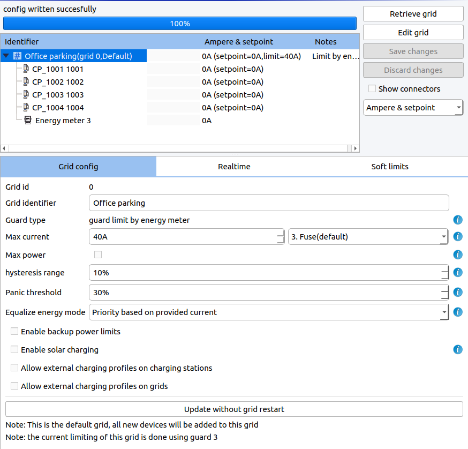Click the info icon beside Enable solar charging
468x449 pixels.
pos(458,349)
